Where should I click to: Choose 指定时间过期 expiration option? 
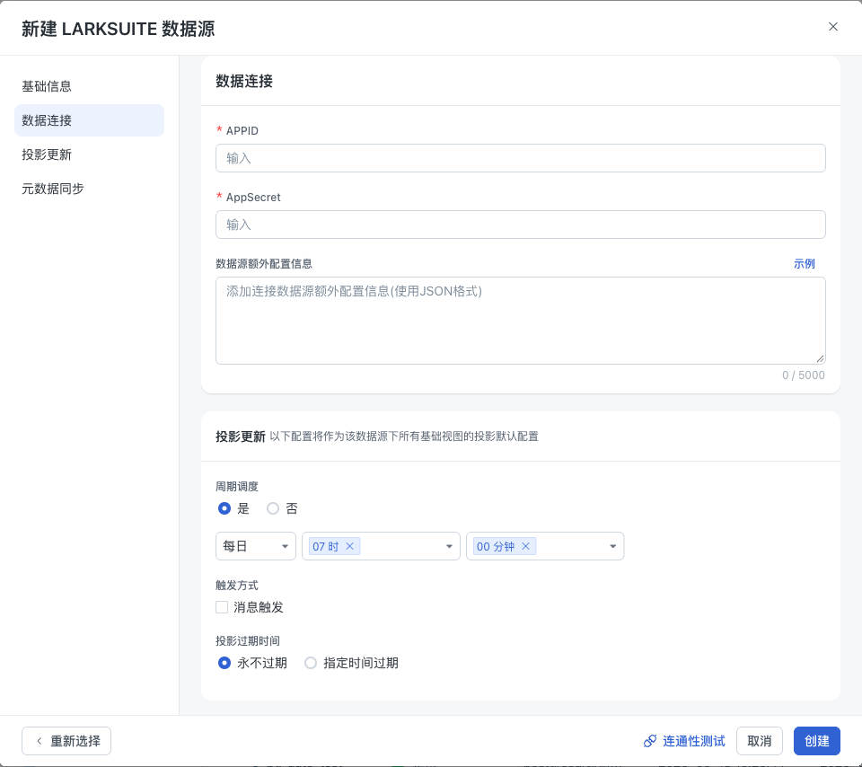point(311,663)
